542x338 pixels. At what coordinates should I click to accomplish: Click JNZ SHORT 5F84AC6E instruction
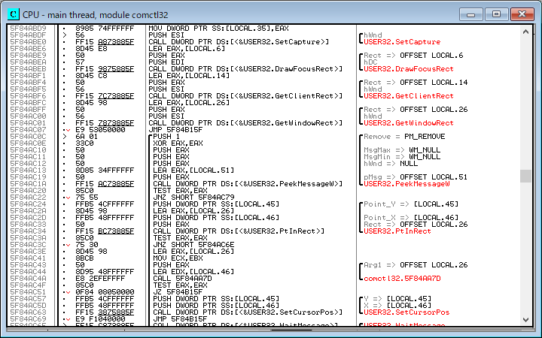coord(193,245)
